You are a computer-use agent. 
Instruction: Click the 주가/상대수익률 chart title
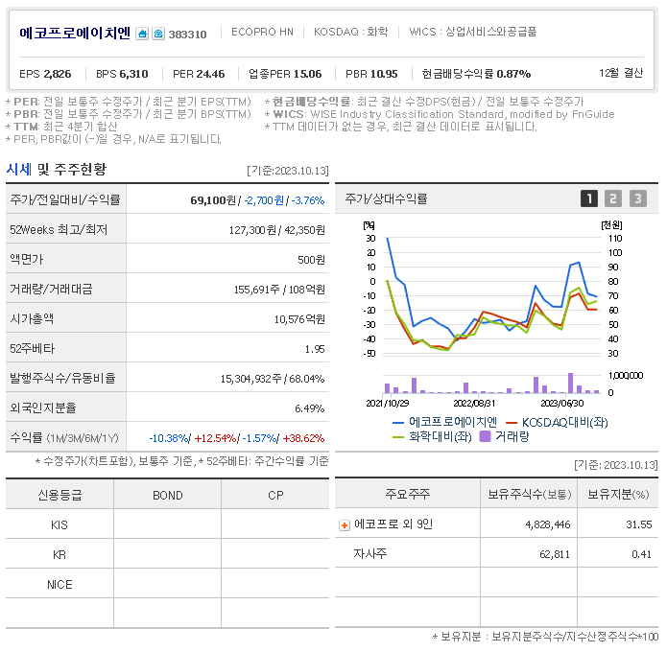tap(386, 198)
